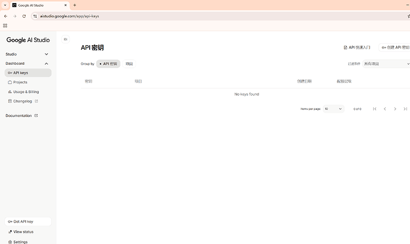
Task: Go back with the browser back arrow
Action: (5, 16)
